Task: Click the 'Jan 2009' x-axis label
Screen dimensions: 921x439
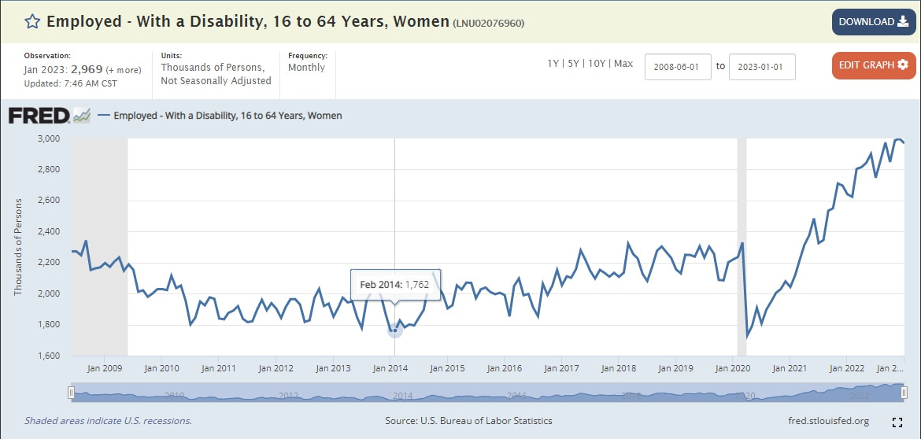Action: pyautogui.click(x=105, y=368)
